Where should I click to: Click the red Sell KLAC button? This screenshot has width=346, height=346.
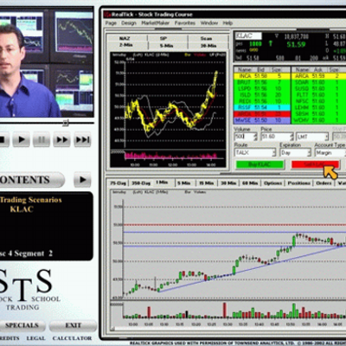coord(315,164)
